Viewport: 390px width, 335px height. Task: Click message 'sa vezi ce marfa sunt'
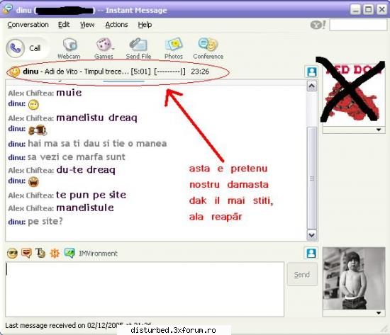point(77,157)
